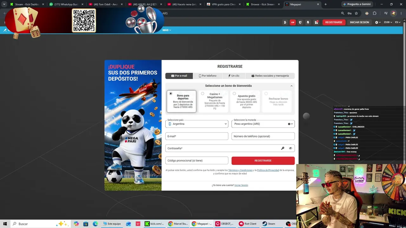Switch to the VPN gratis para Chrome tab
Screen dimensions: 406x228
point(224,4)
